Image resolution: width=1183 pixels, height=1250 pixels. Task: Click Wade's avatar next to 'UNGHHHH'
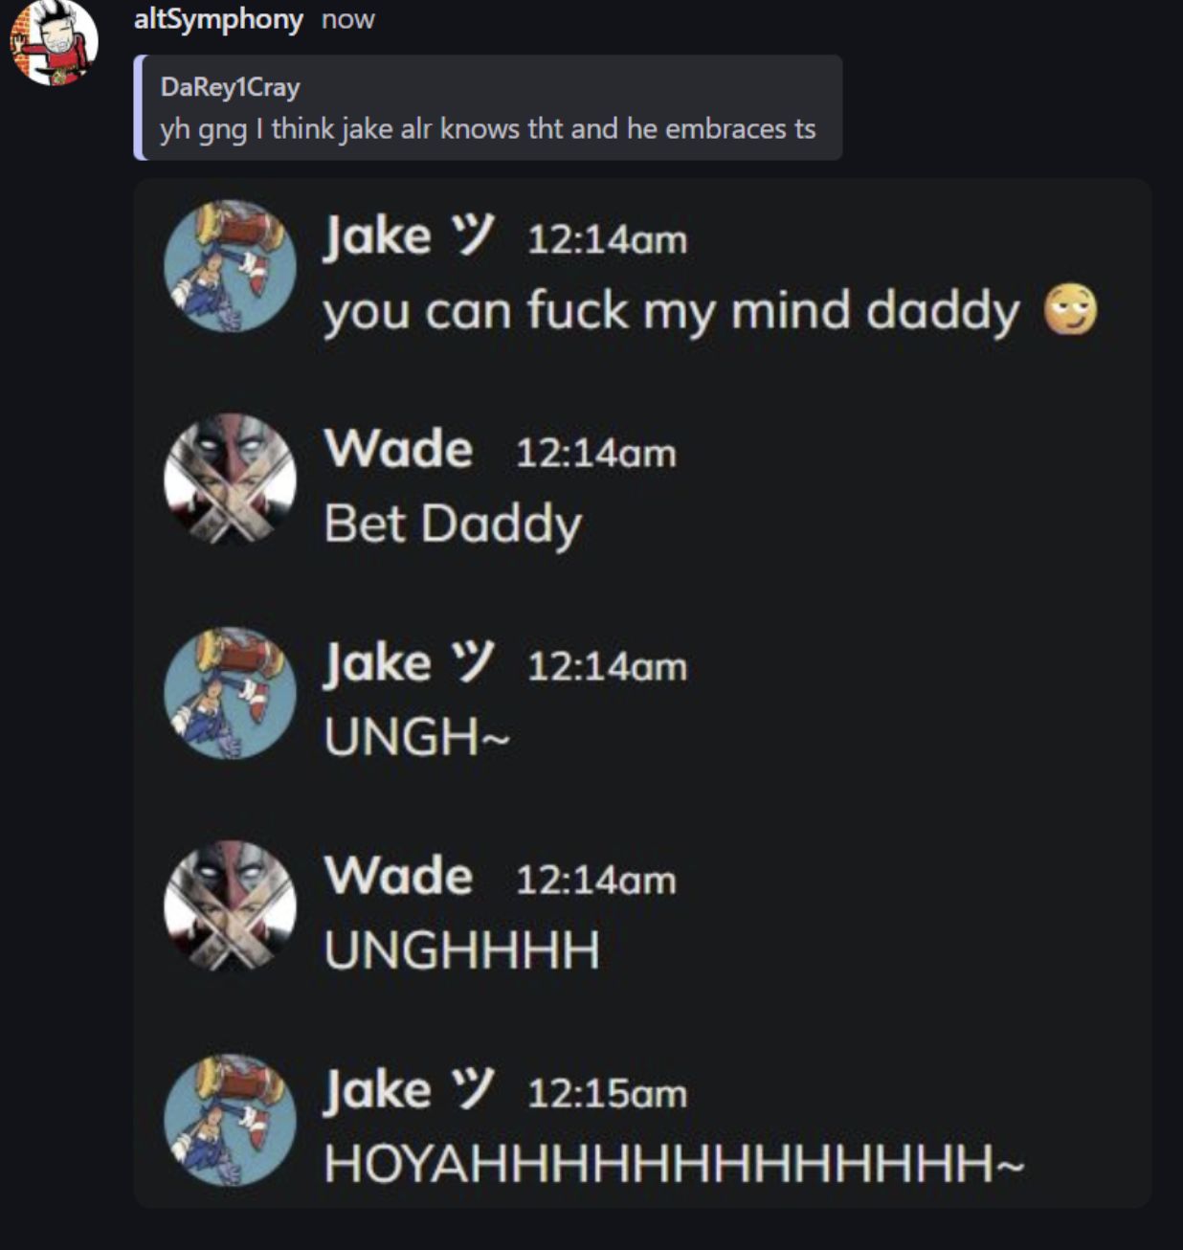pos(230,906)
